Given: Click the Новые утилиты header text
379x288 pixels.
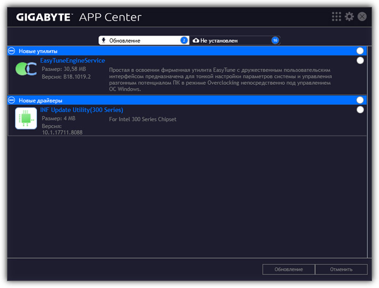Looking at the screenshot, I should click(x=38, y=51).
